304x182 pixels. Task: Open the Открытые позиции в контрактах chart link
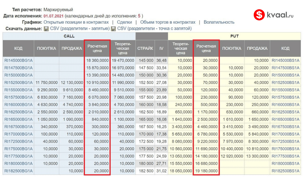click(76, 22)
